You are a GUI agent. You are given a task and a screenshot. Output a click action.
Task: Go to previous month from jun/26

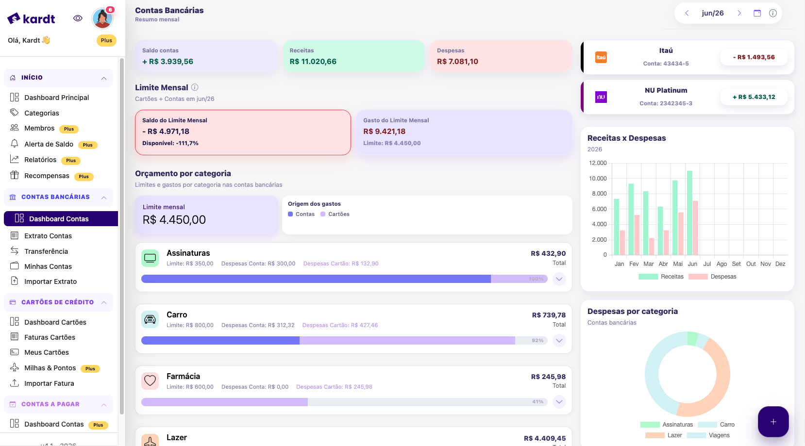pyautogui.click(x=687, y=13)
